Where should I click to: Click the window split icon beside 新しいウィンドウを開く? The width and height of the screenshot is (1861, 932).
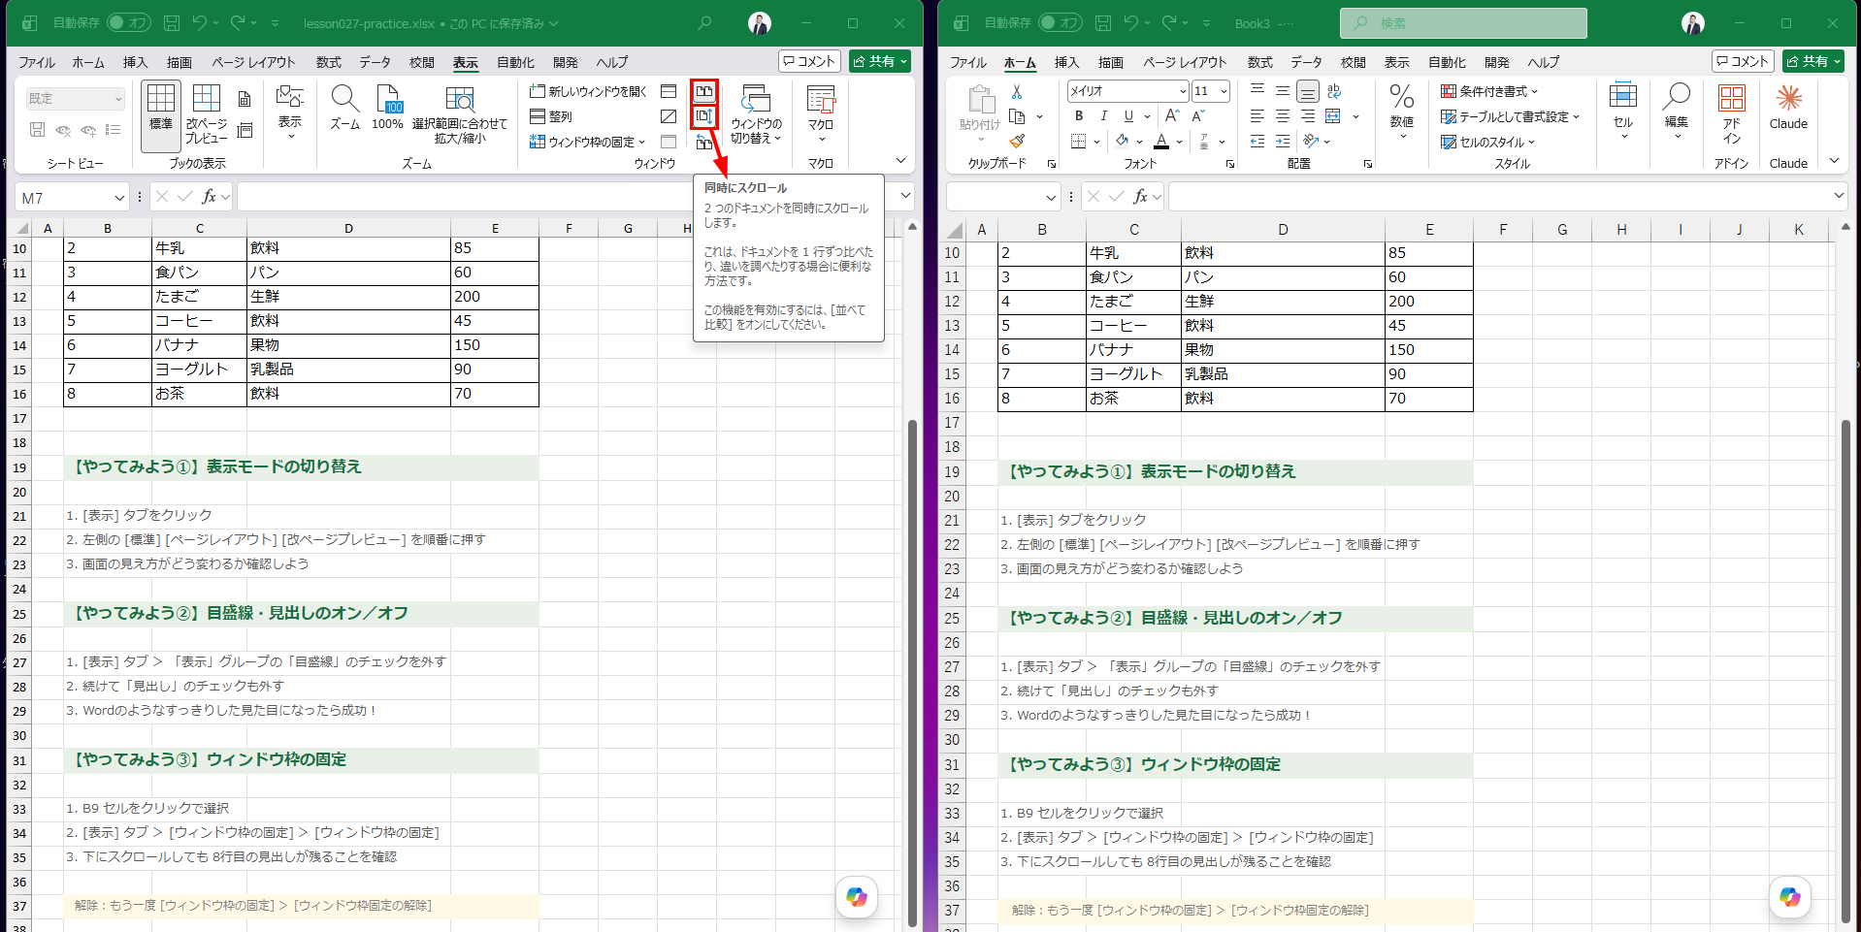(669, 91)
